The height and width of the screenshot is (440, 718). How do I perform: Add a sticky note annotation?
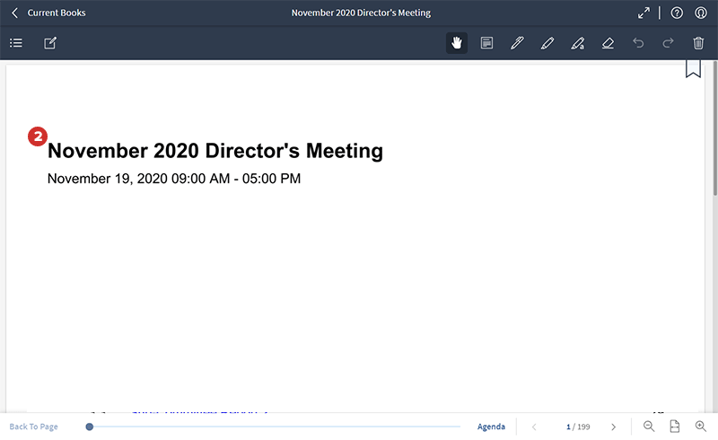click(x=486, y=43)
